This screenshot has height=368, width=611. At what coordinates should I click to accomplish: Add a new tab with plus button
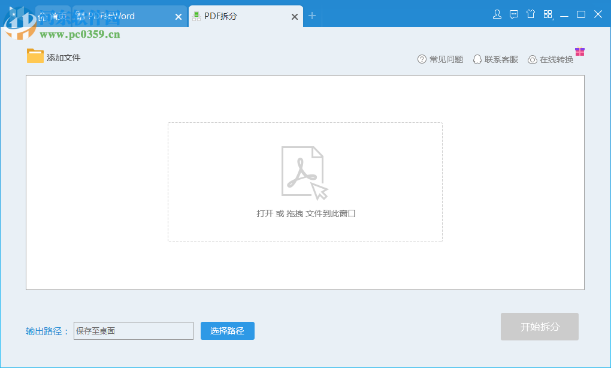(311, 16)
